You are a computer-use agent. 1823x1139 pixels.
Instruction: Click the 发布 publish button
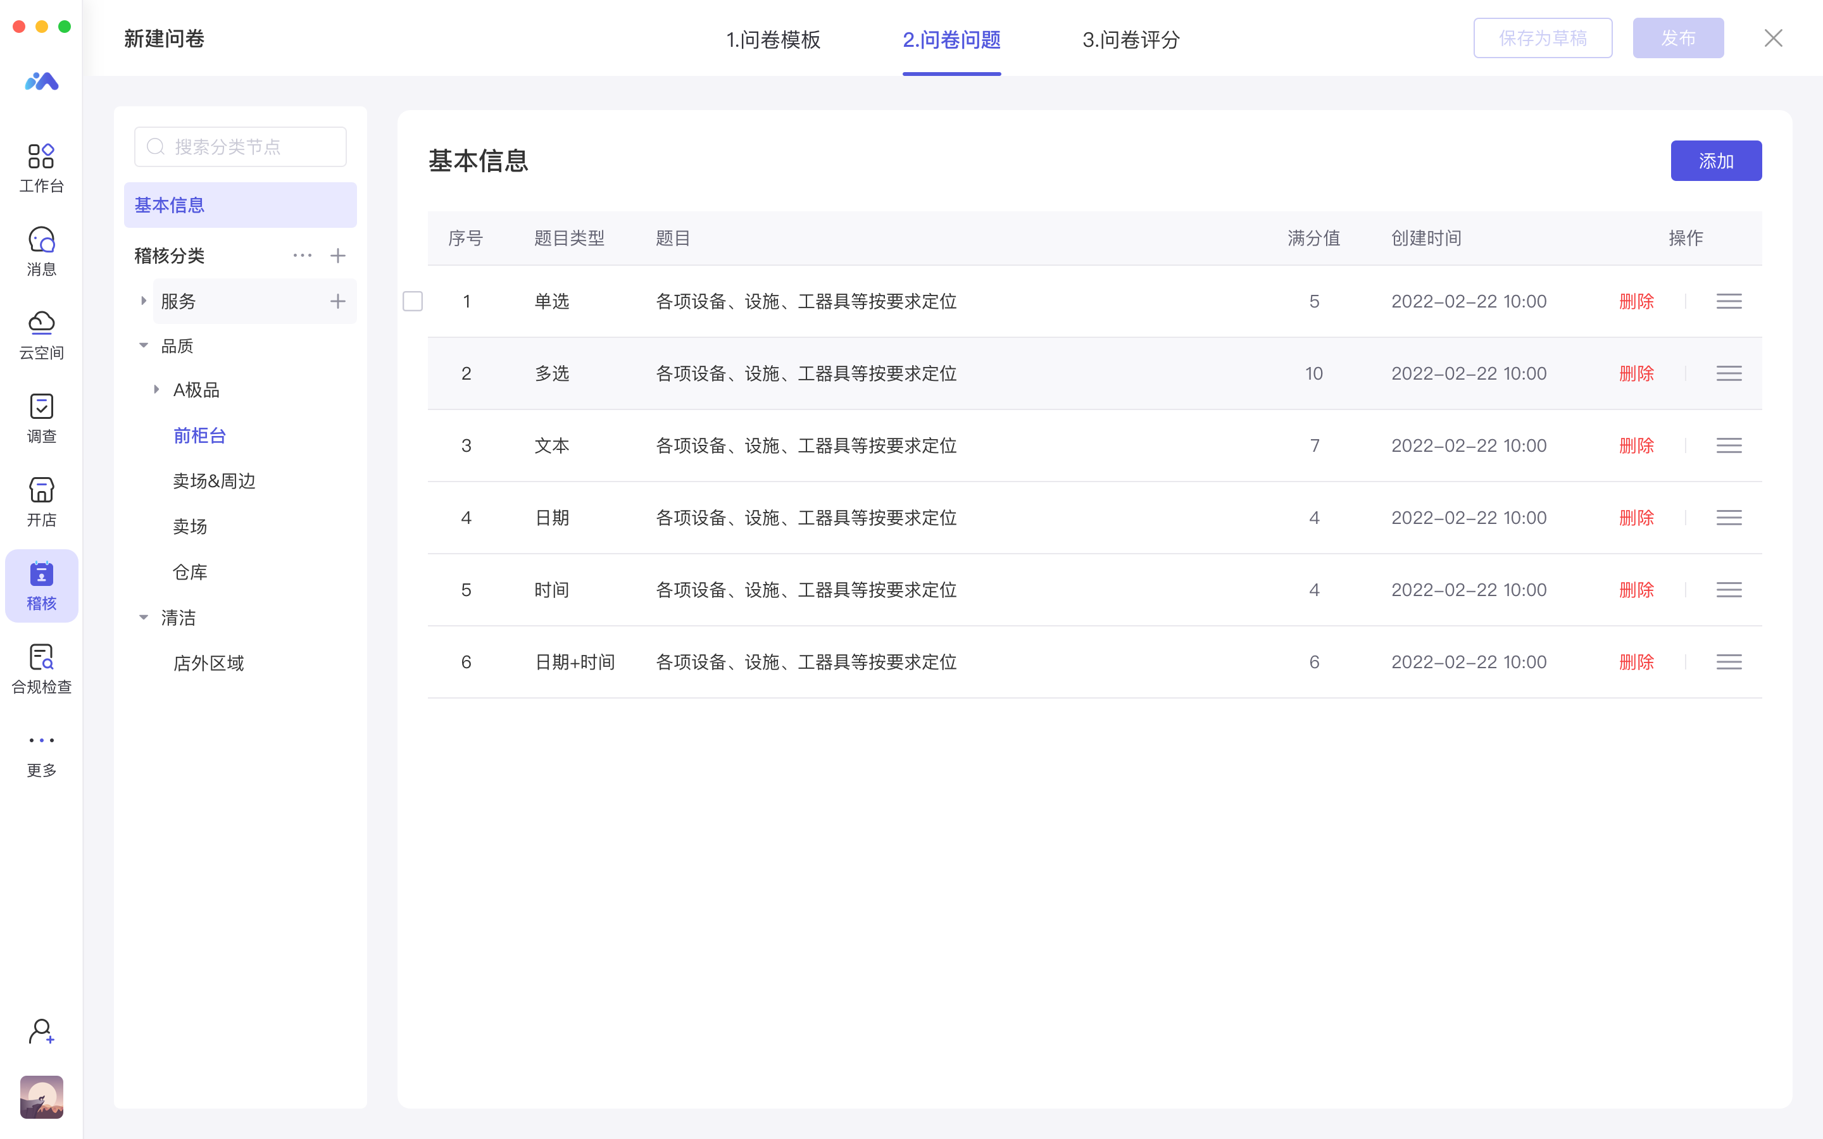tap(1679, 38)
